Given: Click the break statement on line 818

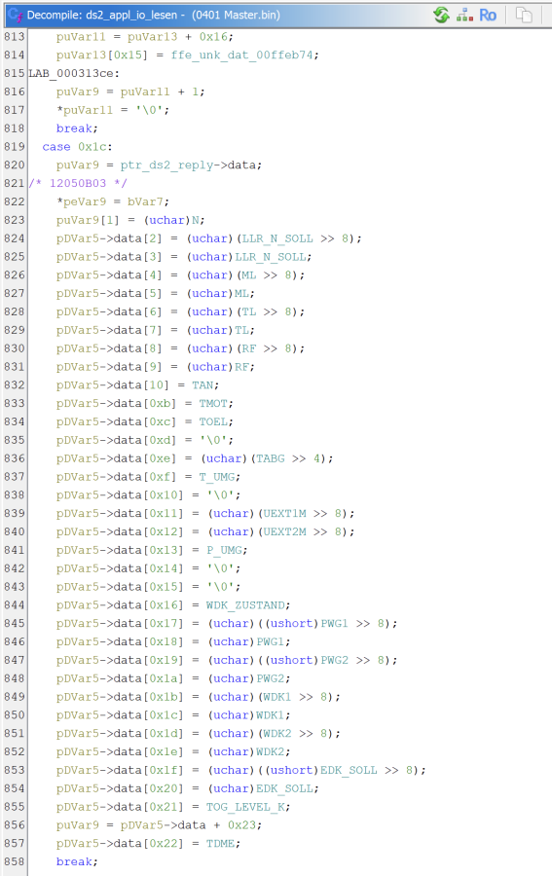Looking at the screenshot, I should pyautogui.click(x=74, y=128).
